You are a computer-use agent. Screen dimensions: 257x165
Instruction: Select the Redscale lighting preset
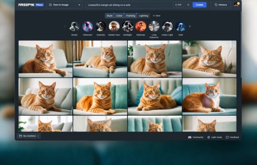point(141,26)
